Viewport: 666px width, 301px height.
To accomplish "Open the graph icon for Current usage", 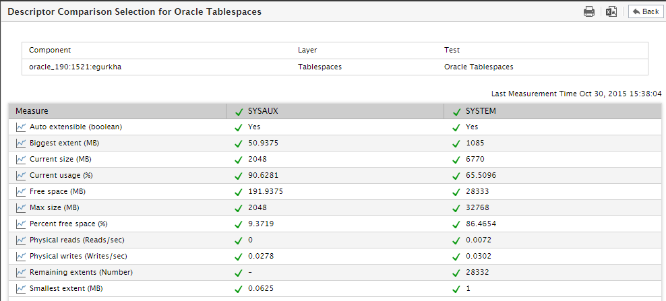I will pyautogui.click(x=21, y=175).
